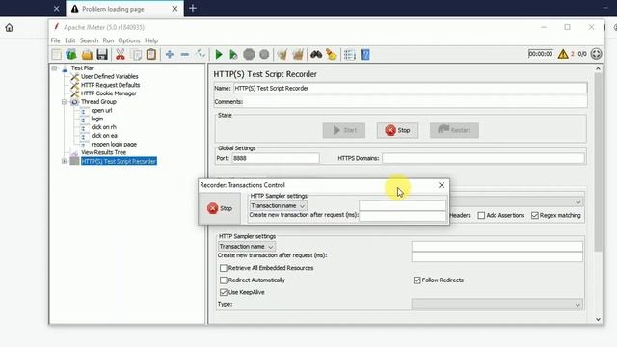Collapse the Test Plan tree node

54,68
